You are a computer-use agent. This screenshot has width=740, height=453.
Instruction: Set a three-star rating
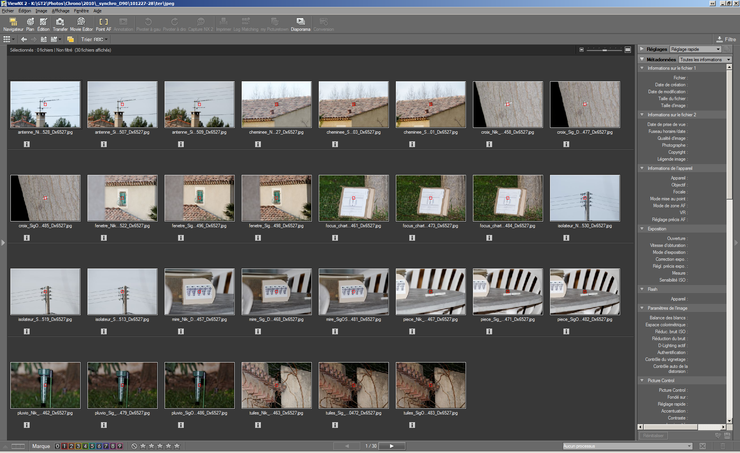point(160,446)
